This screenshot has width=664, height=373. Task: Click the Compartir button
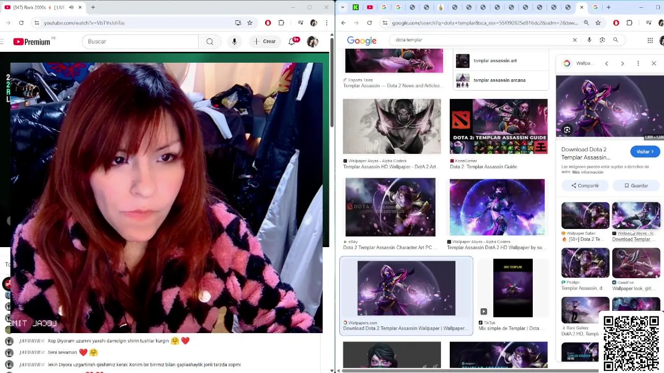coord(585,185)
